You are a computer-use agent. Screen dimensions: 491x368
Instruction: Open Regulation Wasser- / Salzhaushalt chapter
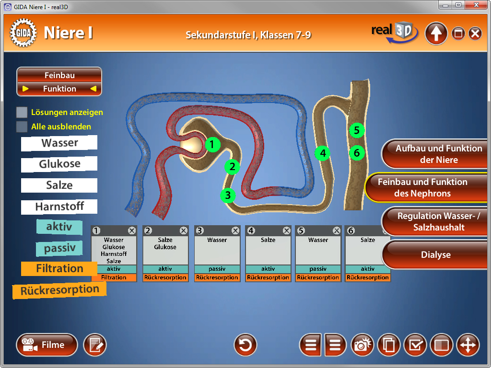point(436,221)
